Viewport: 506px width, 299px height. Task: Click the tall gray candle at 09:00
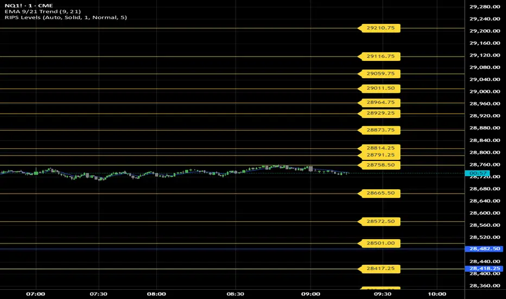click(311, 169)
